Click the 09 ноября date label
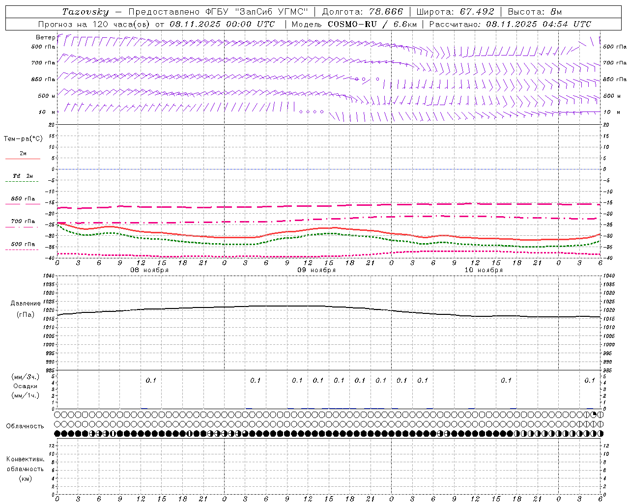The image size is (629, 503). tap(316, 270)
